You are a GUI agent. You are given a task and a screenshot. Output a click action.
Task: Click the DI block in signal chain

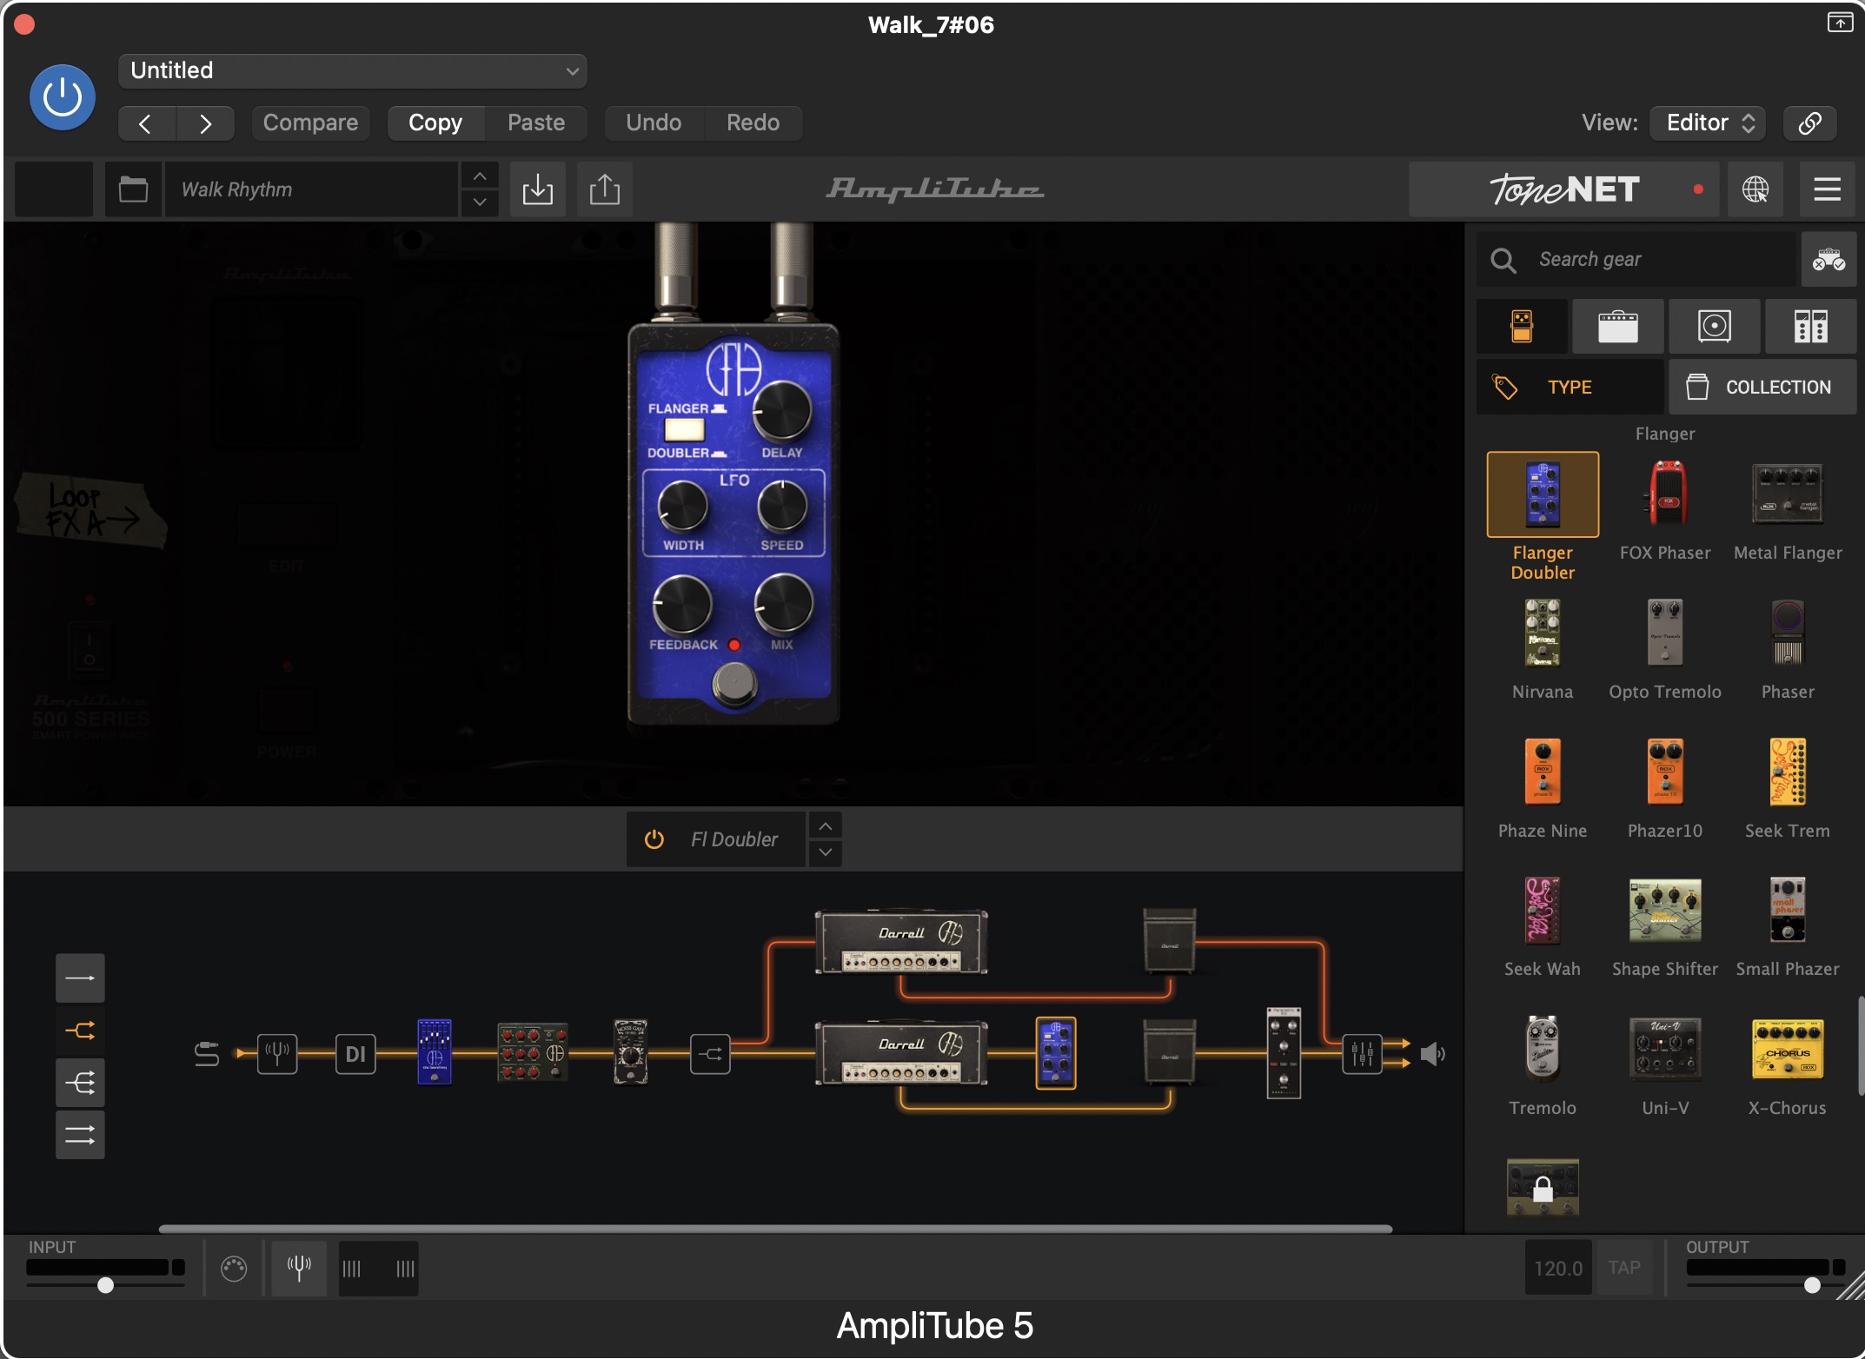point(355,1054)
